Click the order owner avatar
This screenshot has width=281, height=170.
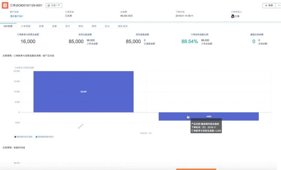coord(232,16)
